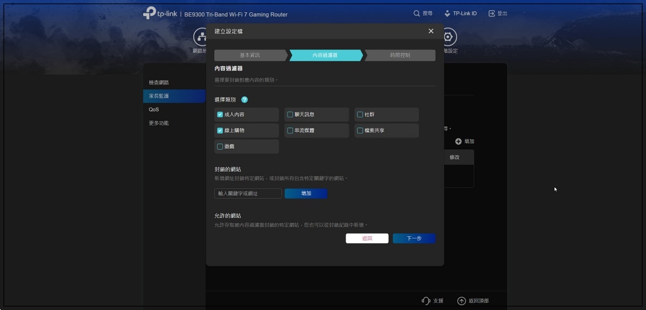The image size is (646, 310).
Task: Uncheck the 成人內容 checkbox
Action: click(x=220, y=115)
